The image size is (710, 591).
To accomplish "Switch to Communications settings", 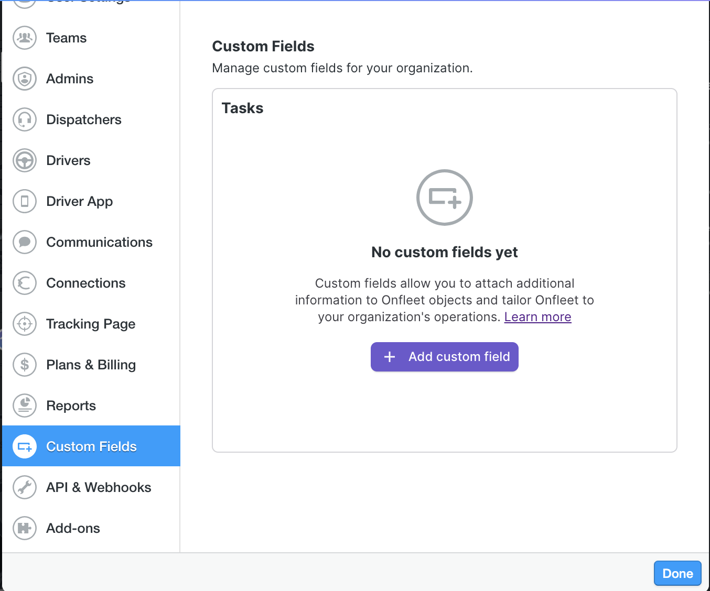I will click(x=91, y=242).
